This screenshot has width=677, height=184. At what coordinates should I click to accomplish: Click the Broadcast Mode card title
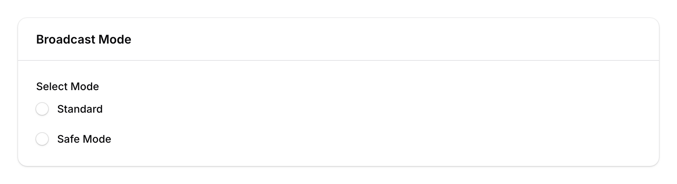[83, 39]
